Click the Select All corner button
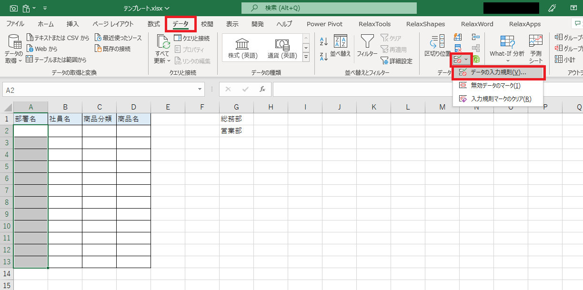Screen dimensions: 583x290 [7, 107]
